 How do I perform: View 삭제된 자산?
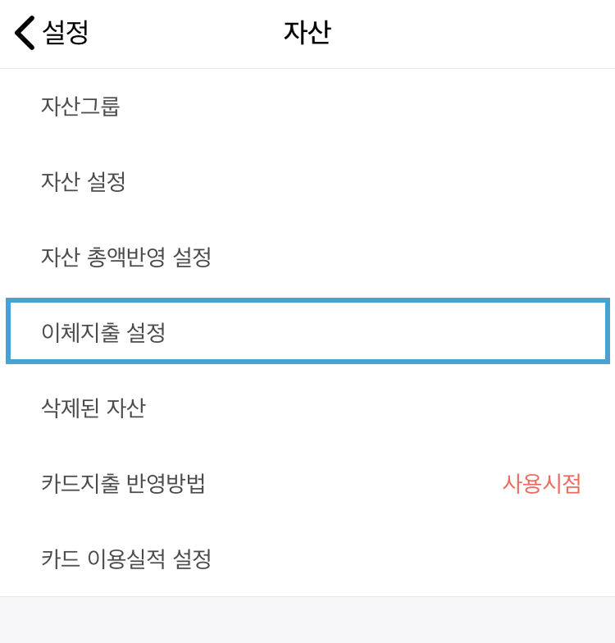[93, 408]
